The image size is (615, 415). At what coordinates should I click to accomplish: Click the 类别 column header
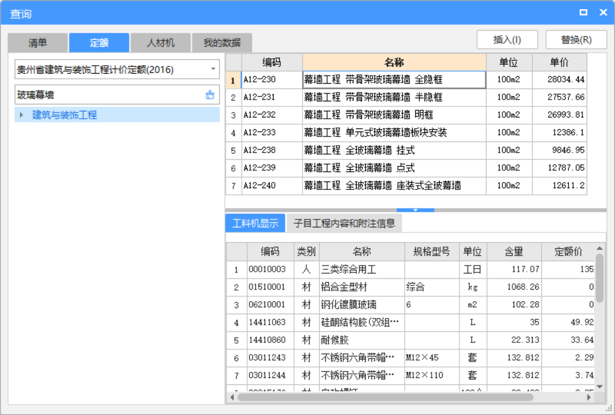[306, 251]
